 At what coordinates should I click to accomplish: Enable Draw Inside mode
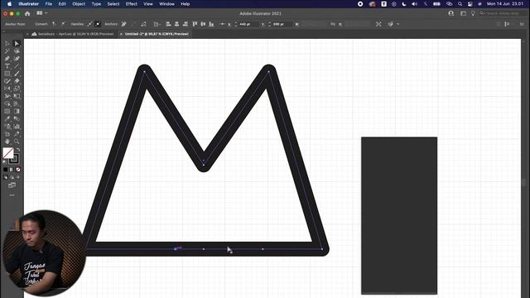18,177
